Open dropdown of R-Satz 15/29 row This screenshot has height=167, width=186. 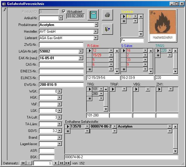(111, 55)
